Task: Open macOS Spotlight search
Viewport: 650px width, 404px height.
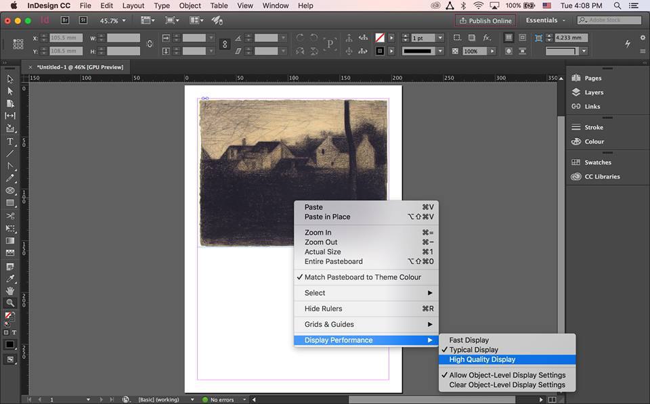Action: point(617,6)
